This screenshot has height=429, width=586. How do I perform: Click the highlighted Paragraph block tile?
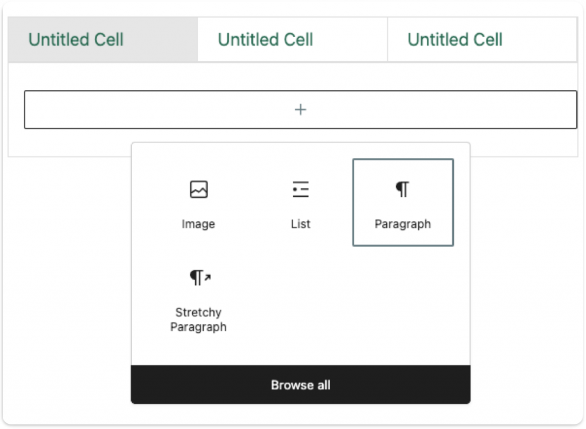pos(403,202)
